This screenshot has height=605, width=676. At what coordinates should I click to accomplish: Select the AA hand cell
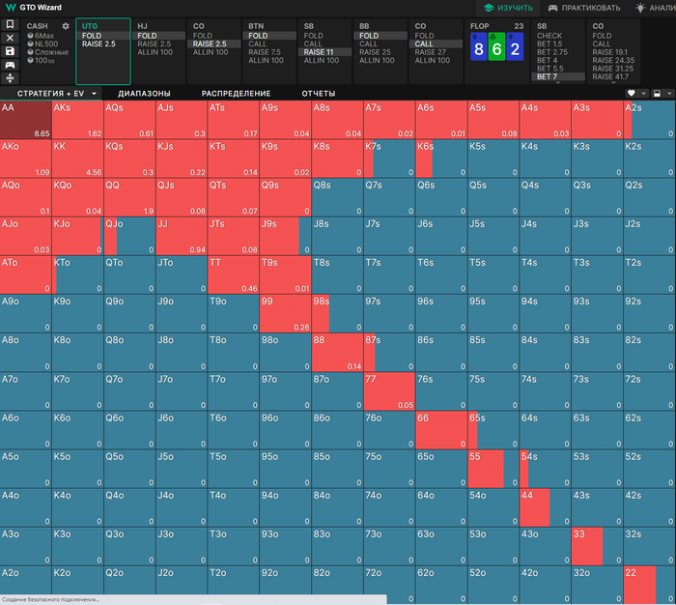coord(26,120)
